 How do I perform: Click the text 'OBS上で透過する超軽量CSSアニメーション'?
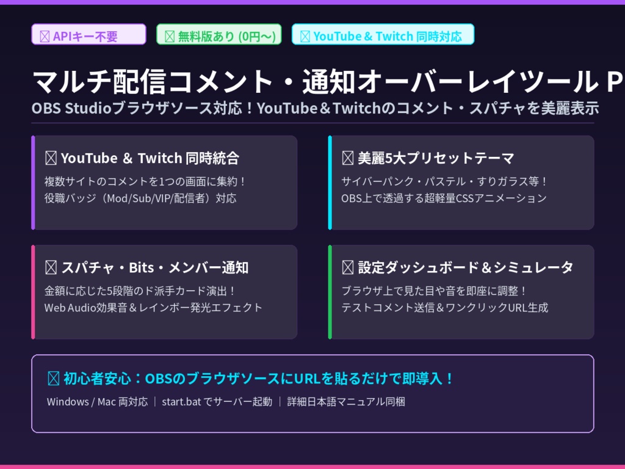click(x=444, y=198)
